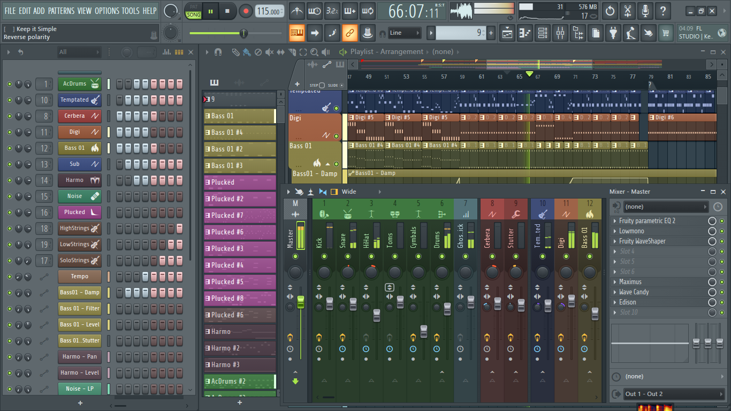Open the mixer via toolbar icon

pyautogui.click(x=560, y=33)
